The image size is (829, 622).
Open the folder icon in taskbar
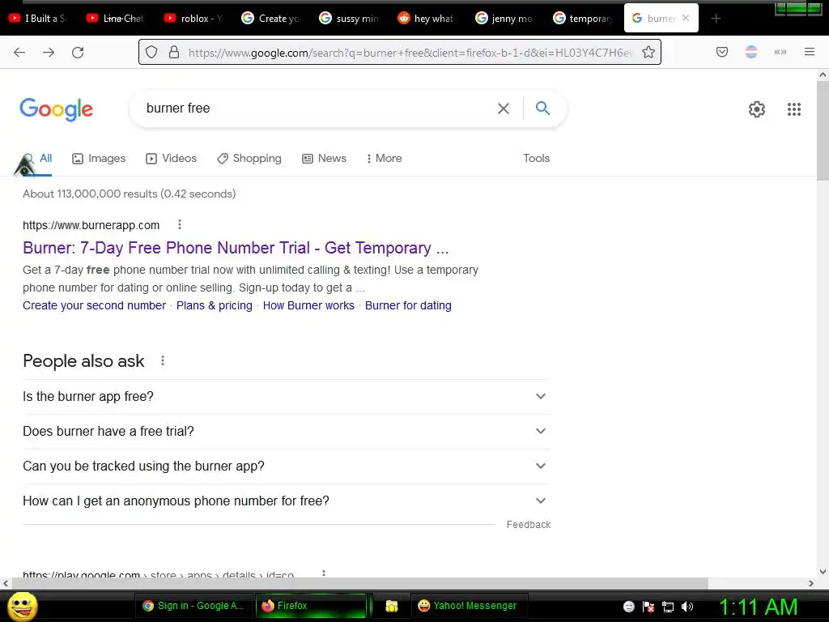[x=392, y=606]
